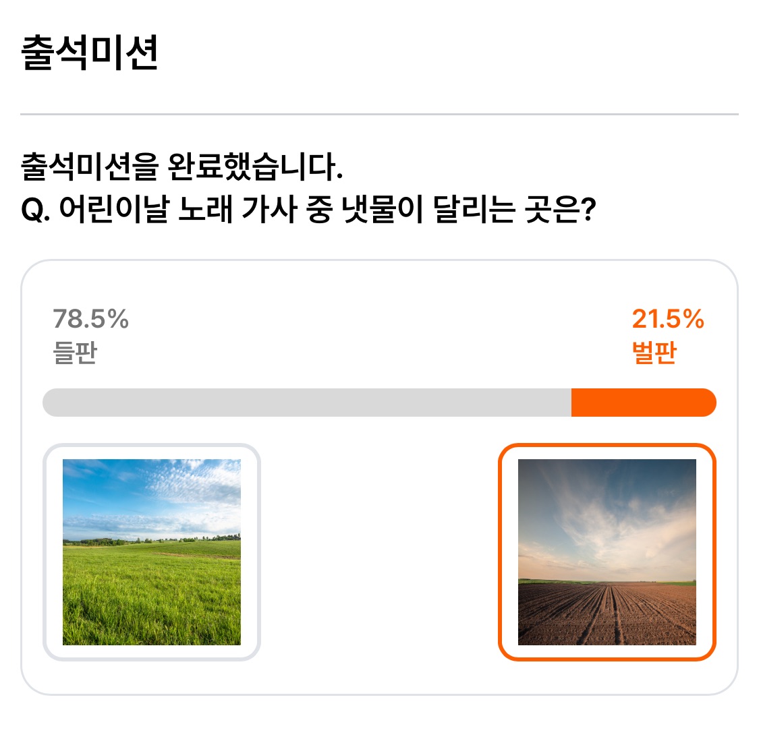Click the 출석미션 page heading
Screen dimensions: 759x739
90,53
